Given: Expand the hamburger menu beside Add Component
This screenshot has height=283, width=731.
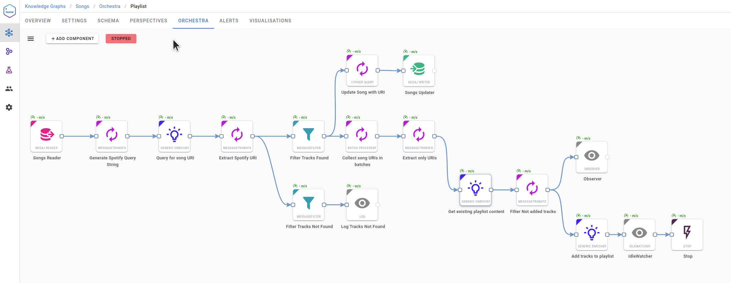Looking at the screenshot, I should pyautogui.click(x=31, y=39).
